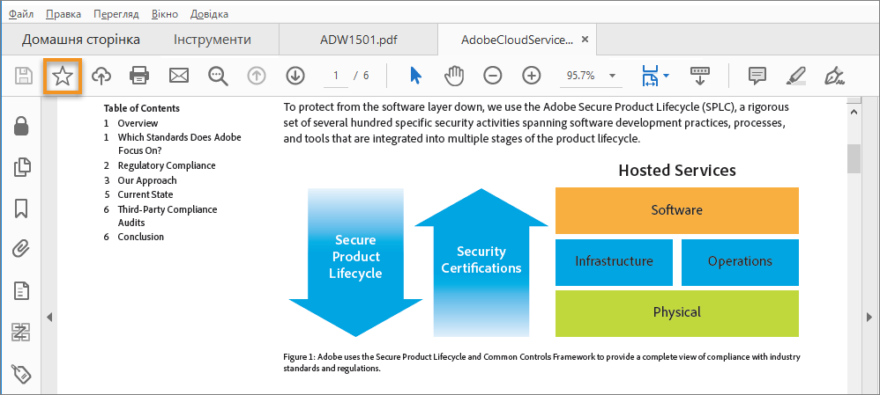Click the blue 'Infrastructure' box
The width and height of the screenshot is (880, 395).
[x=614, y=262]
